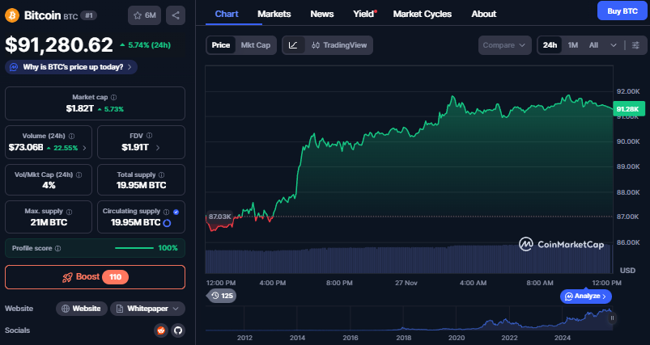Click the $1.82T market cap value
Viewport: 650px width, 345px height.
tap(80, 109)
